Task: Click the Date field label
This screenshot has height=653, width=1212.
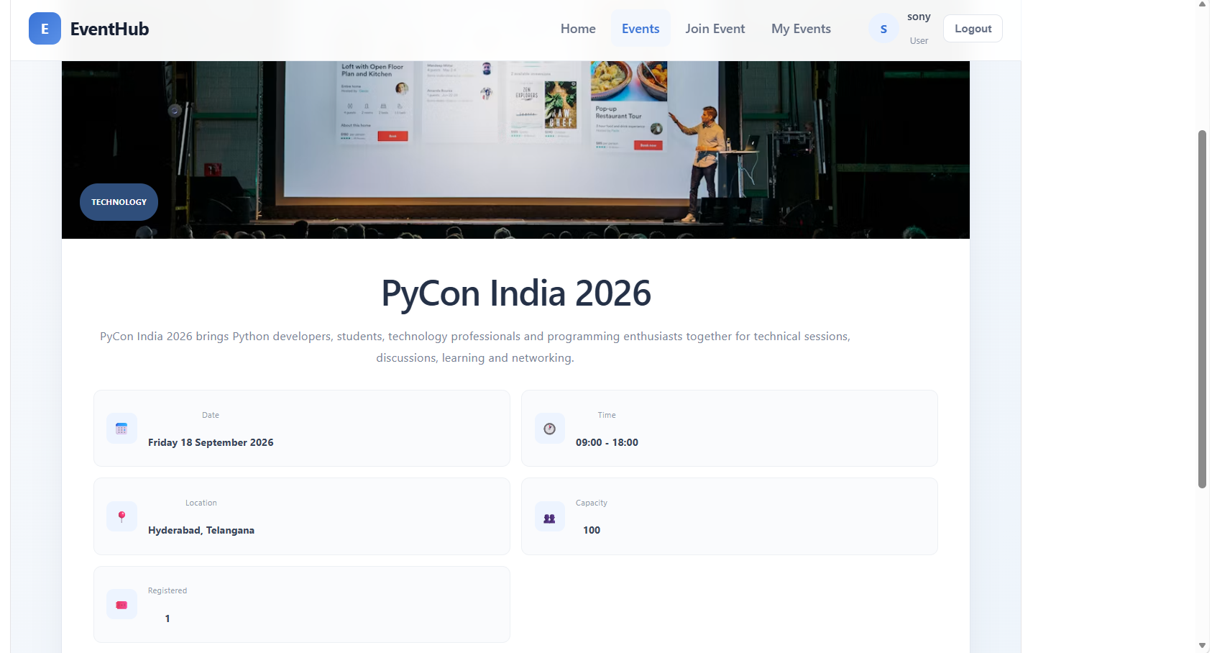Action: point(211,415)
